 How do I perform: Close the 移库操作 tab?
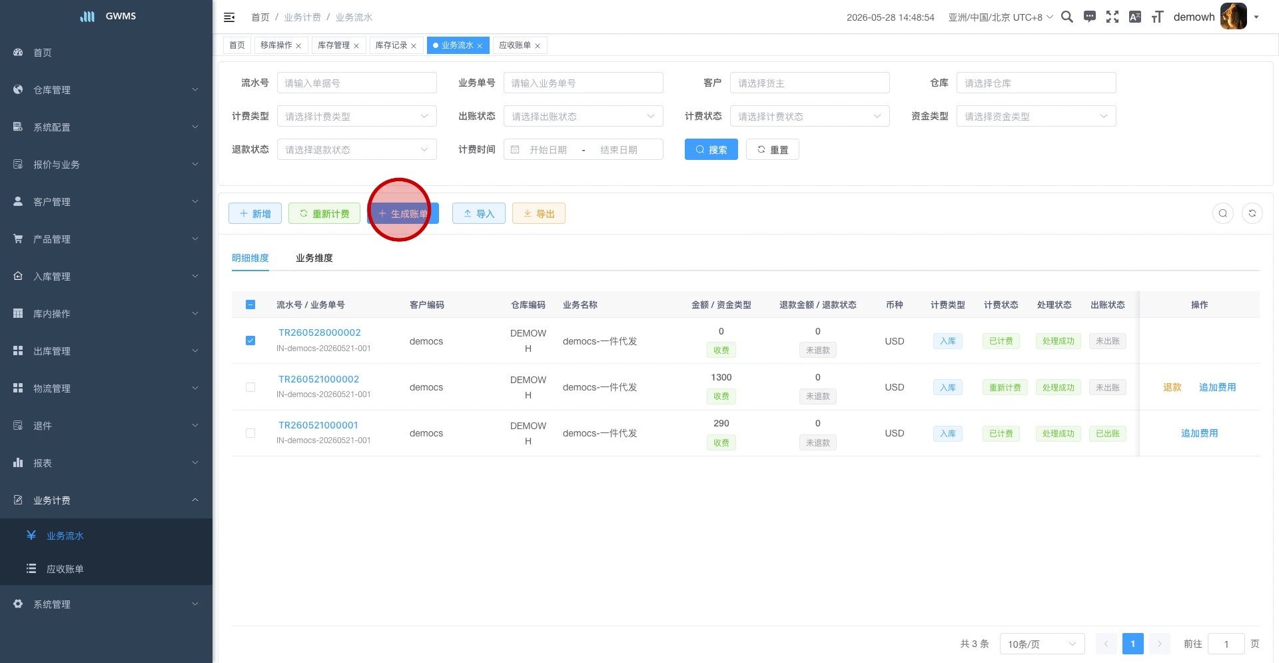coord(298,46)
